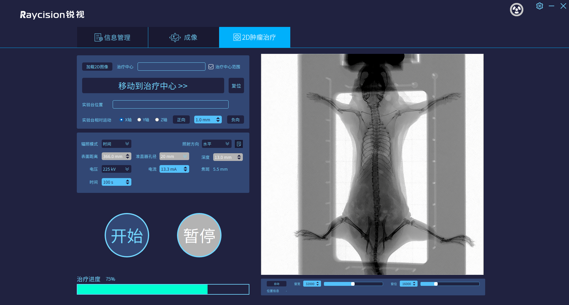Click 正向 movement button
The width and height of the screenshot is (569, 305).
(181, 120)
